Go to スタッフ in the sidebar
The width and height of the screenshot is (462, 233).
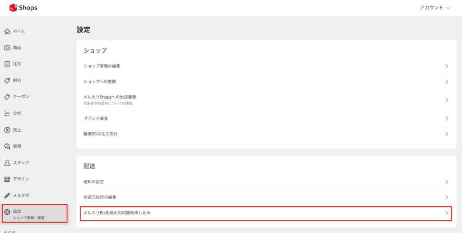[x=21, y=162]
